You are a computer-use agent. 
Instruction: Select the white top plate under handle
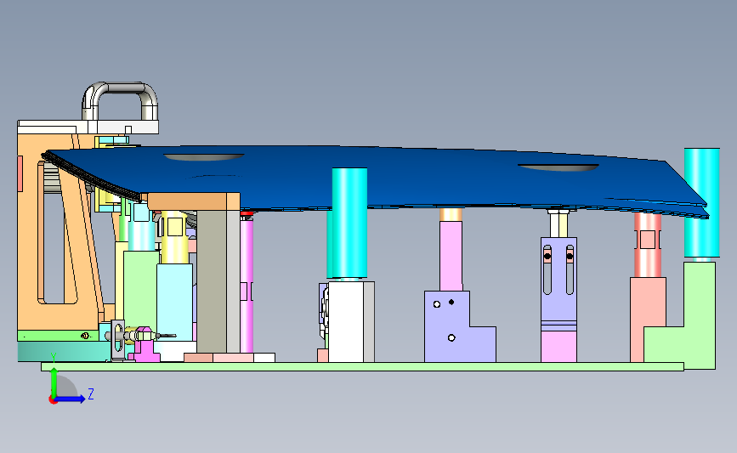pyautogui.click(x=88, y=127)
